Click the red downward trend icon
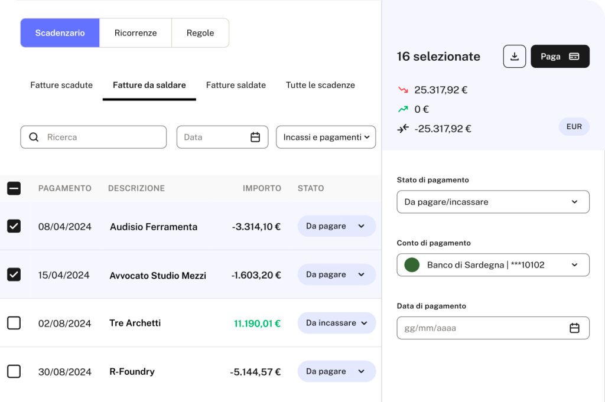Screen dimensions: 605x402 click(403, 90)
